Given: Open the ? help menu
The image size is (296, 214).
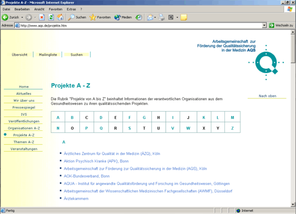Looking at the screenshot, I should click(x=81, y=9).
